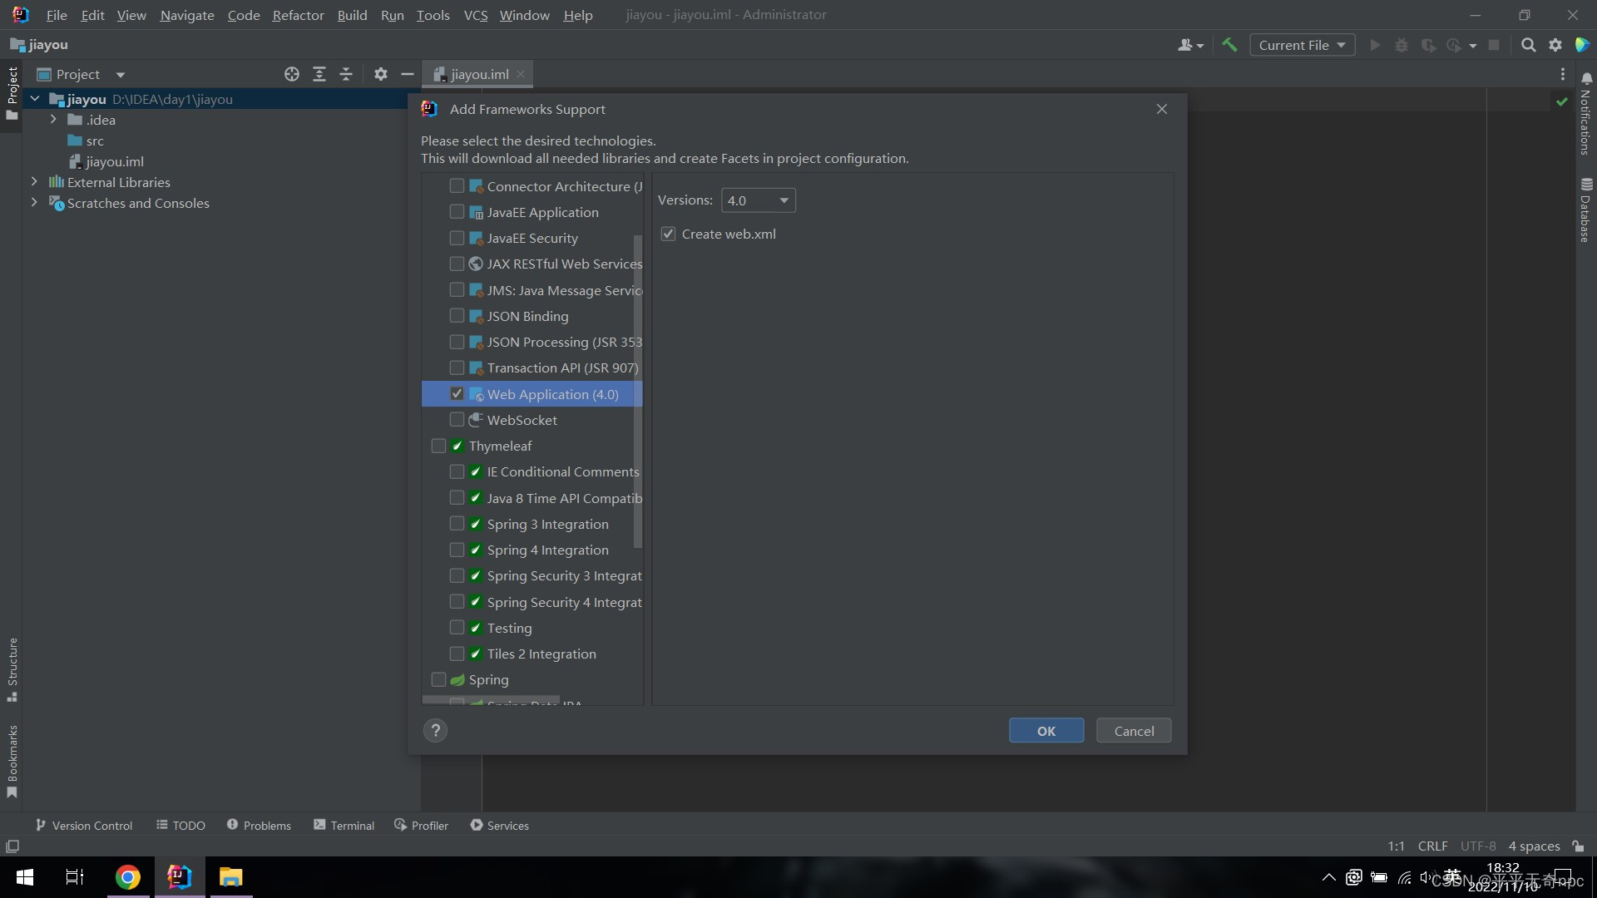
Task: Check the Spring framework checkbox
Action: [x=438, y=679]
